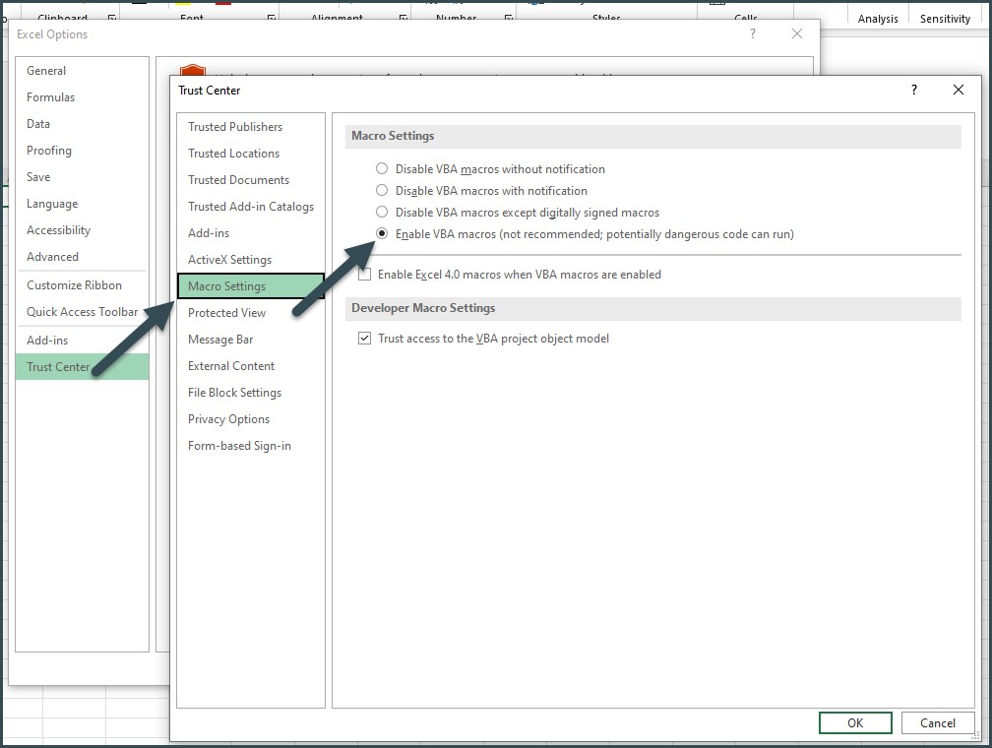
Task: Open the Analysis pane
Action: coord(878,18)
